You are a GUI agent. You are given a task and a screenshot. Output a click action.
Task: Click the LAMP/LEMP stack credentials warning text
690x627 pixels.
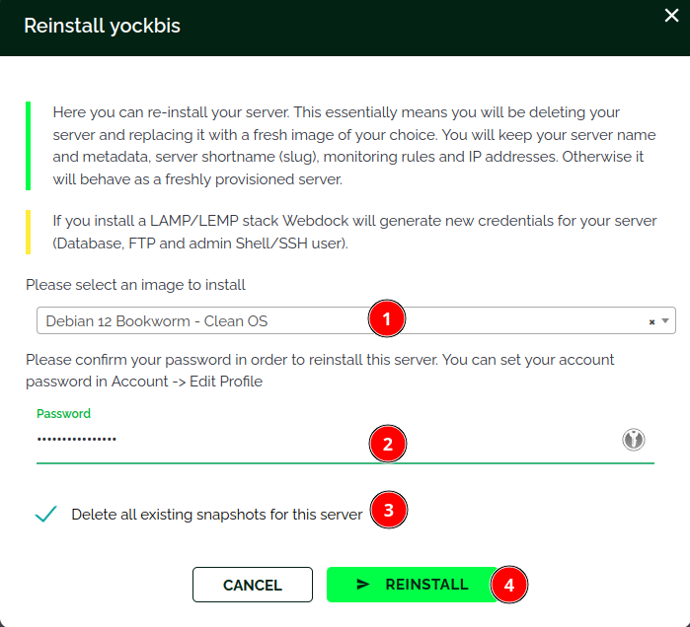coord(354,232)
